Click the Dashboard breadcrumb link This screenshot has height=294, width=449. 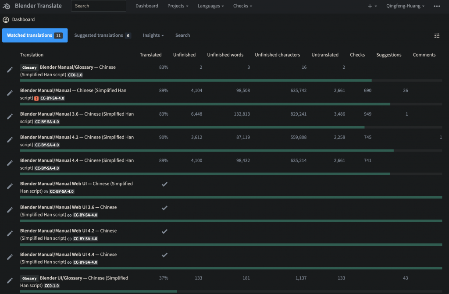click(x=23, y=19)
